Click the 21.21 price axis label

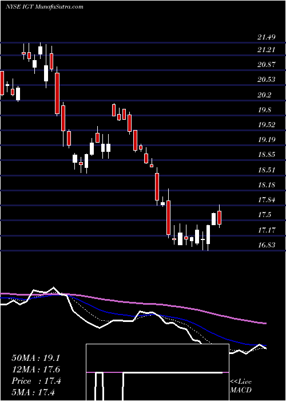coord(267,50)
